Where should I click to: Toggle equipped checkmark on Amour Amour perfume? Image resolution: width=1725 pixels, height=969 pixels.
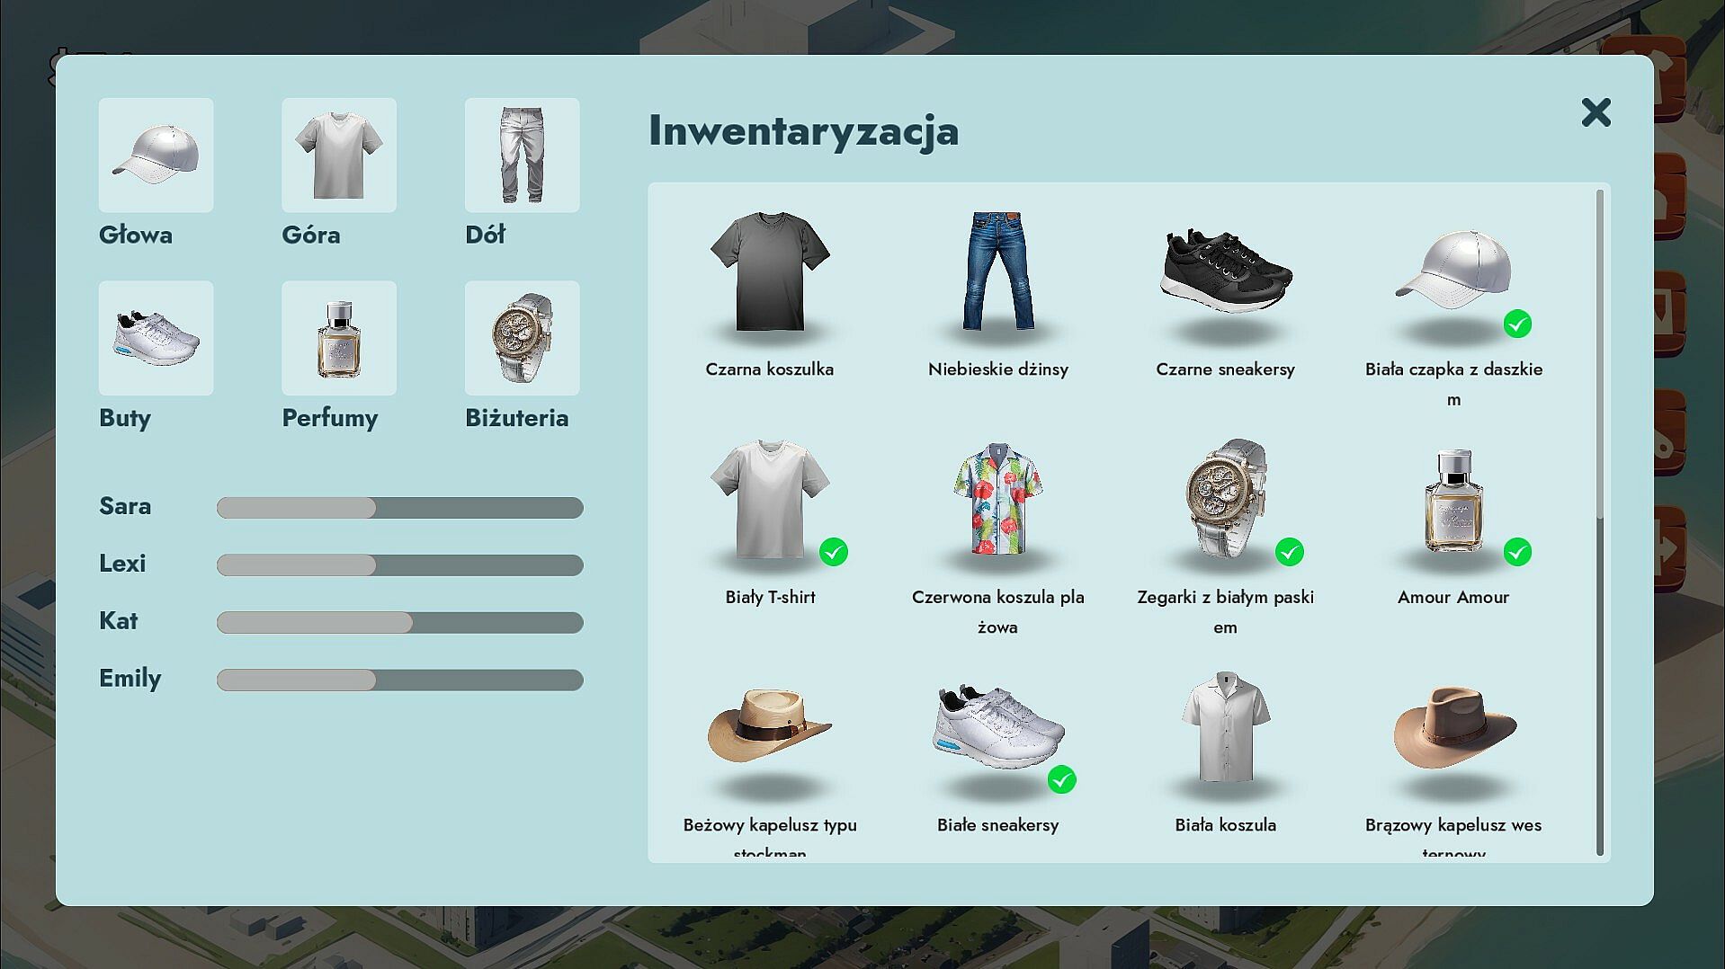[1517, 552]
